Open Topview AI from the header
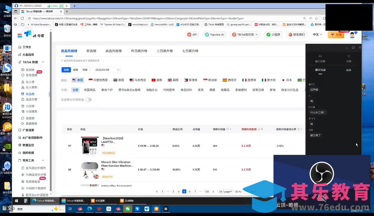 pyautogui.click(x=214, y=34)
